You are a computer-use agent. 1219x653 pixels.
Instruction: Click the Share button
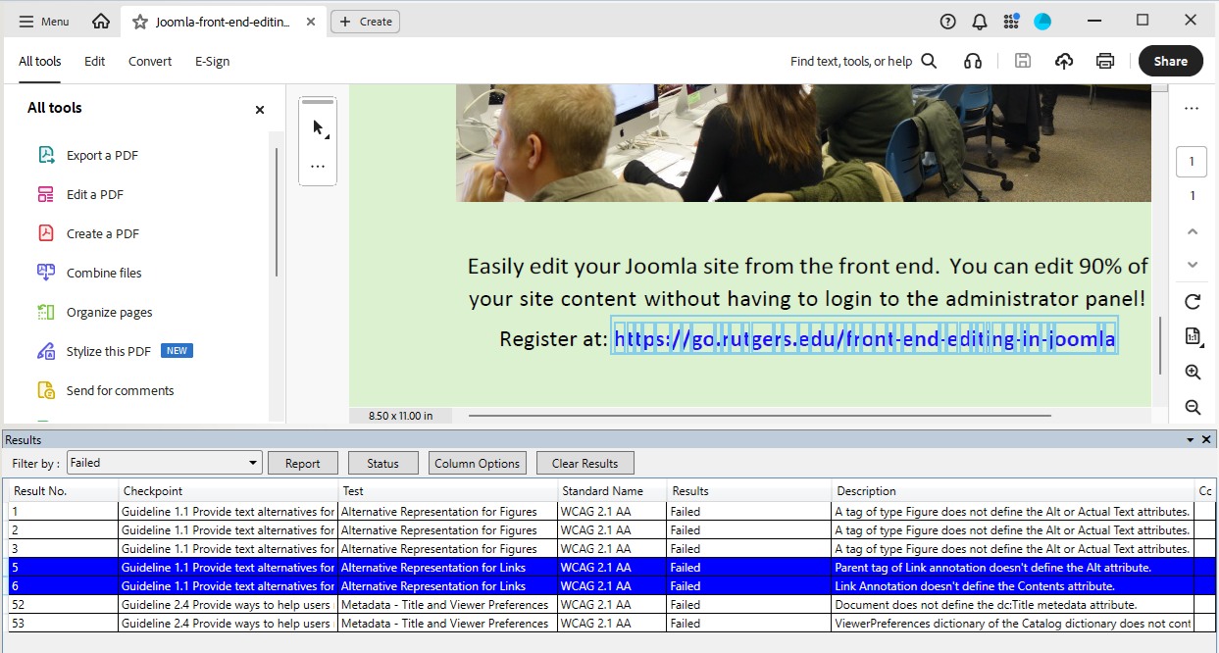(1171, 61)
